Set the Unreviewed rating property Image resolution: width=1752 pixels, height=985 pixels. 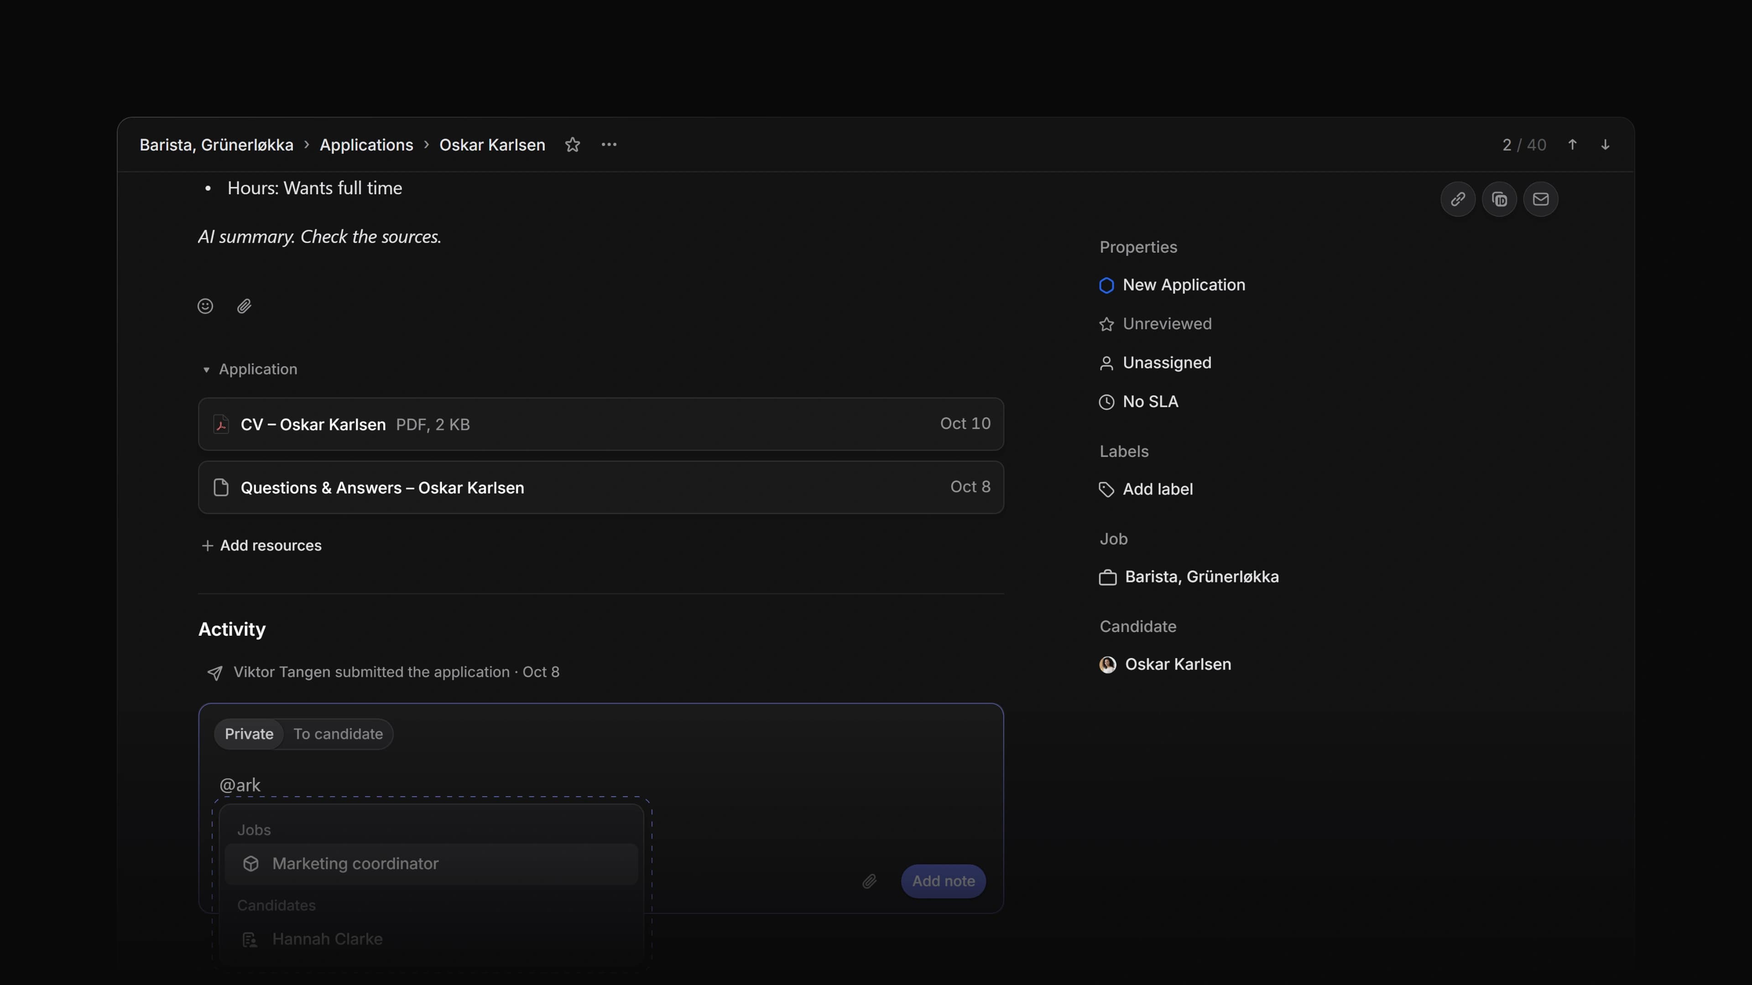1156,324
